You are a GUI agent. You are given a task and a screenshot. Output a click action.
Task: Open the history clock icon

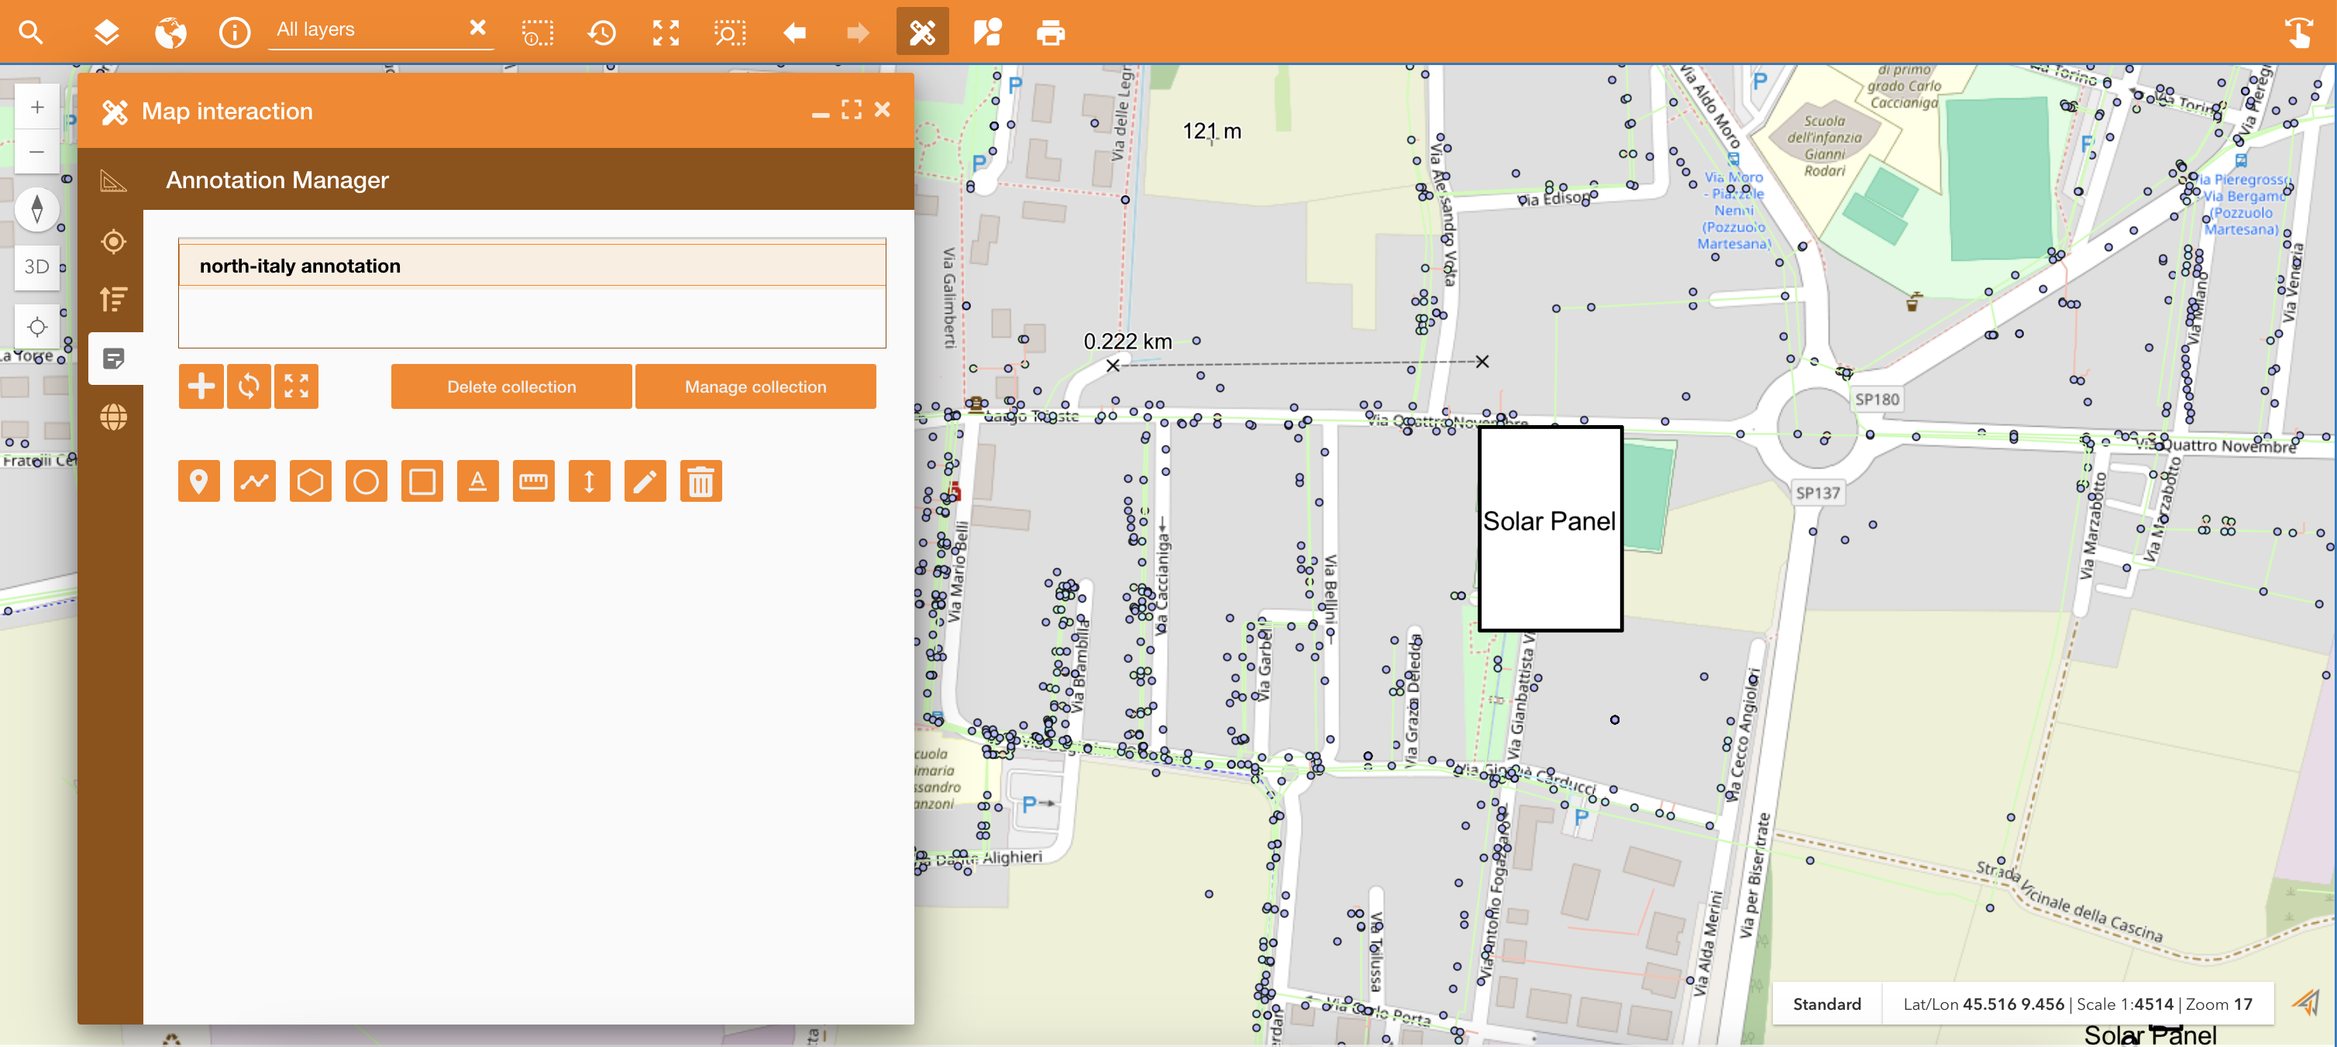[x=601, y=33]
